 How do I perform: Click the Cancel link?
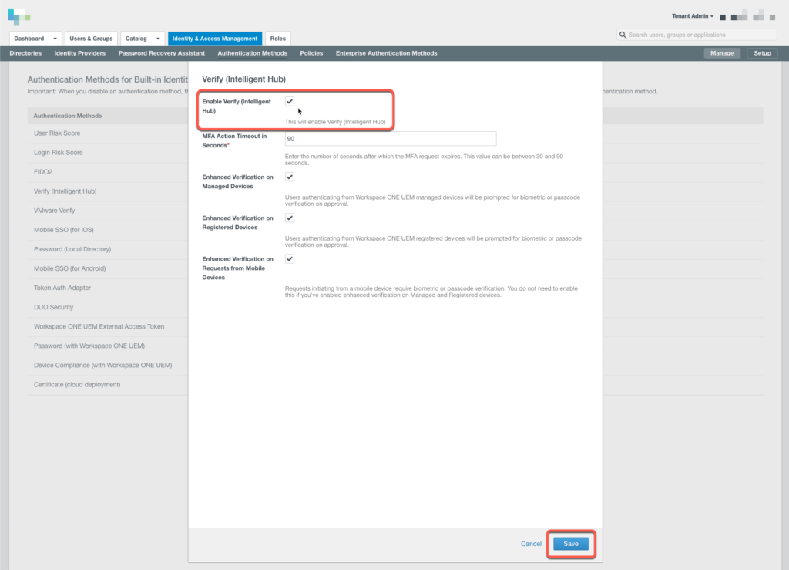pos(531,544)
